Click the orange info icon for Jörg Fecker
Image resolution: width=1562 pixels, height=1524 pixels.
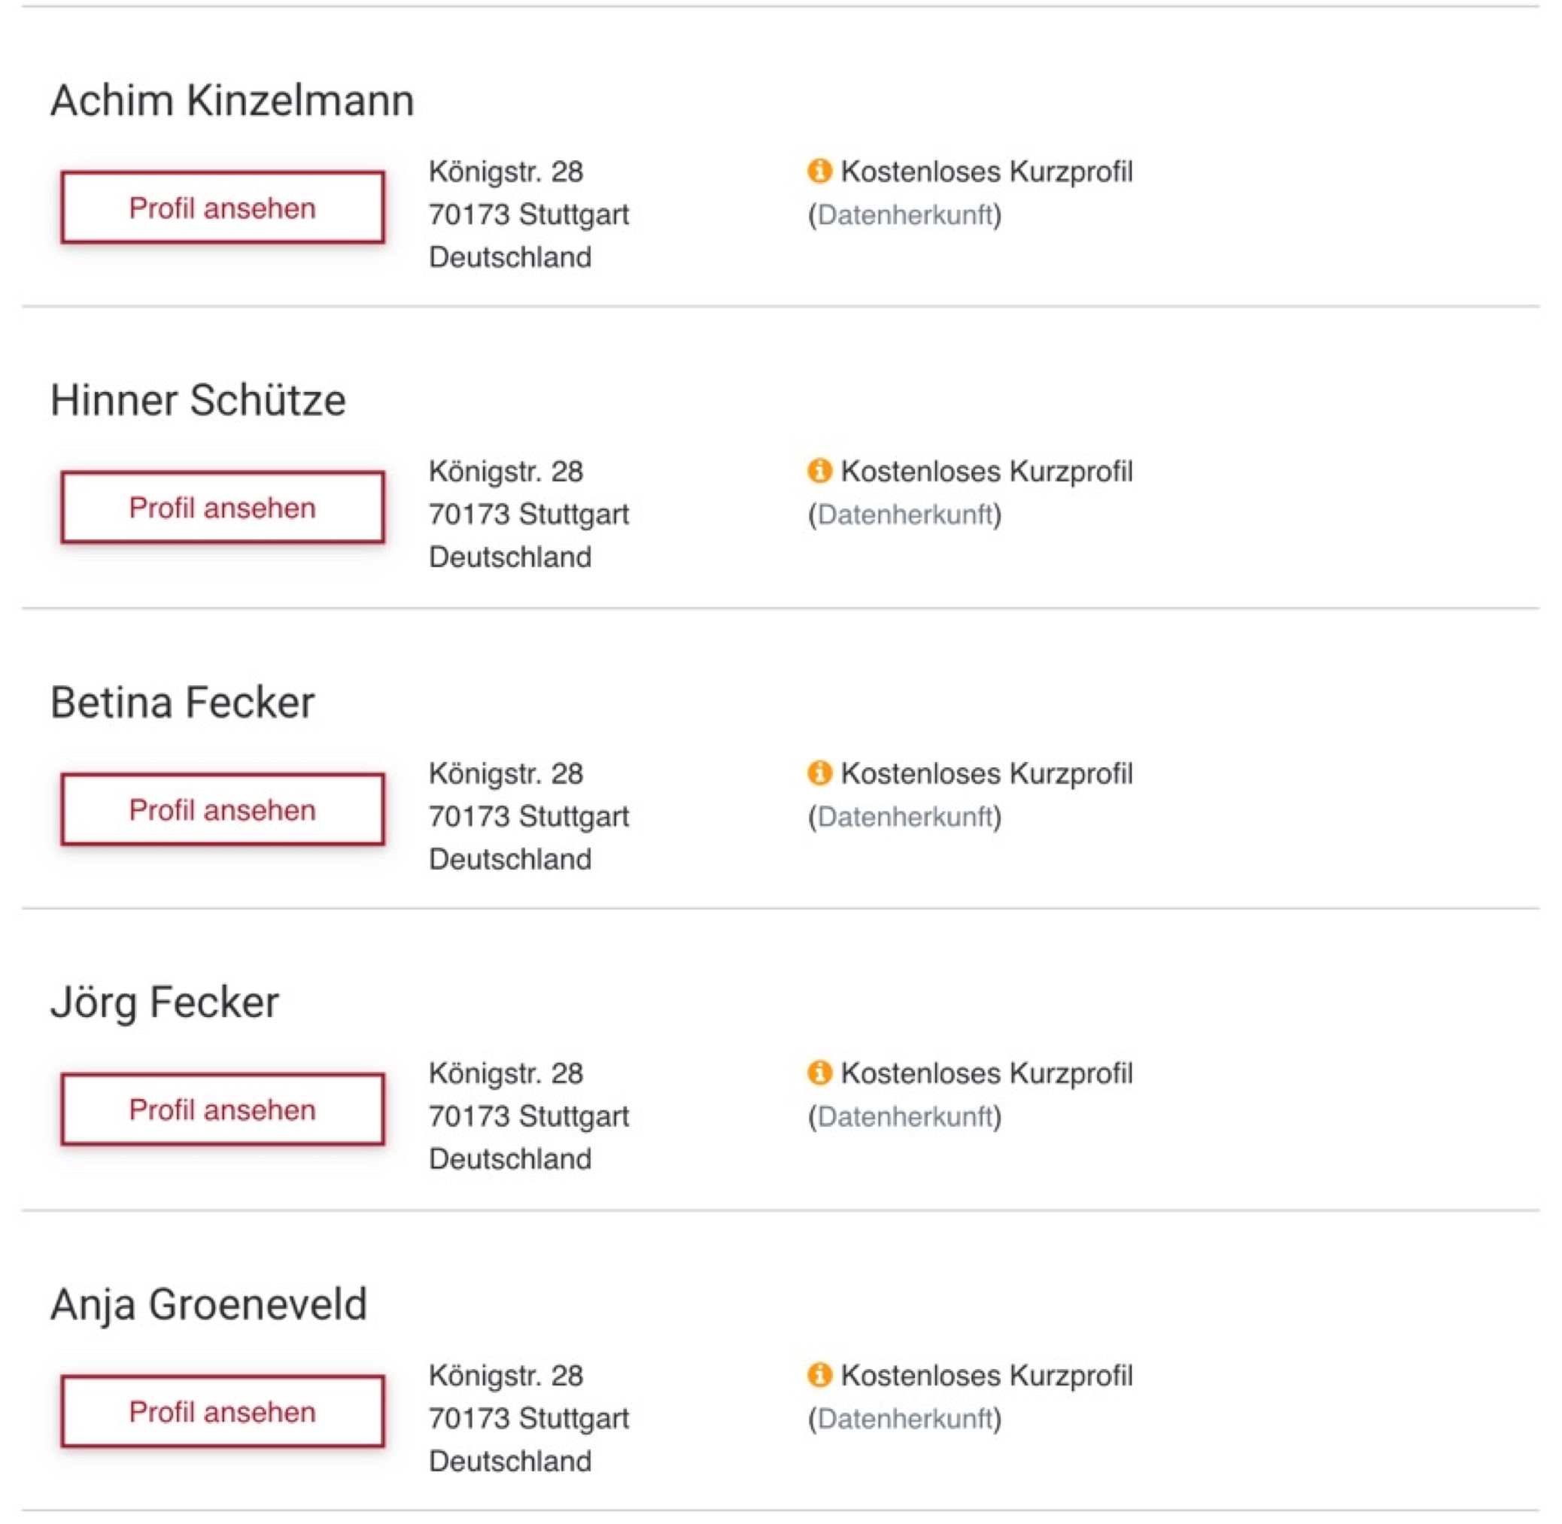(x=819, y=1073)
